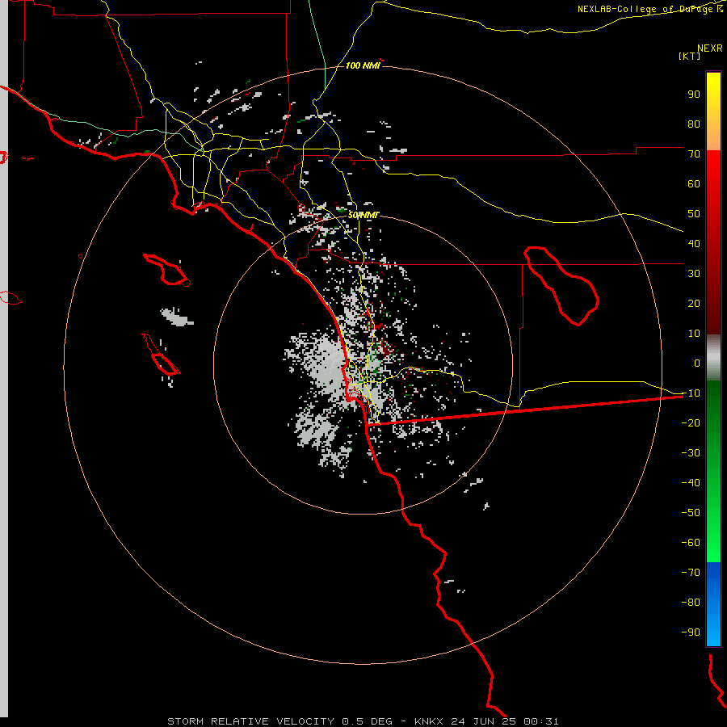
Task: Click the -50 label on velocity scale
Action: [691, 513]
